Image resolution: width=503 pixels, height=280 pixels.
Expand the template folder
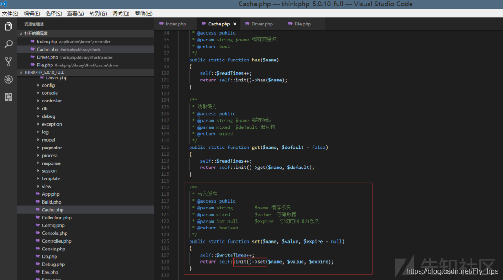(51, 178)
